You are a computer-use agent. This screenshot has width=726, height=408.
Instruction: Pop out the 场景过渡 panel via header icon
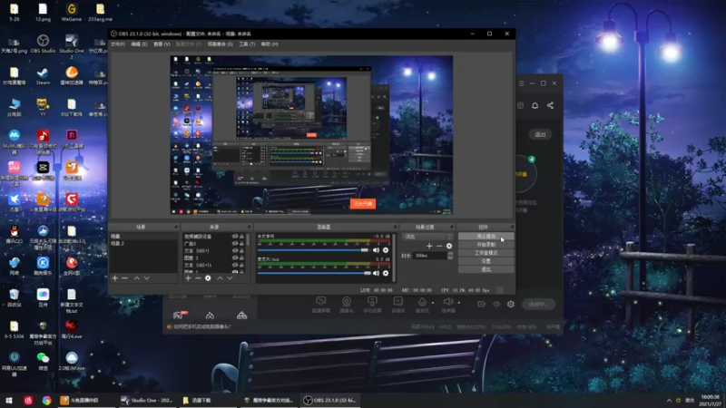click(451, 228)
